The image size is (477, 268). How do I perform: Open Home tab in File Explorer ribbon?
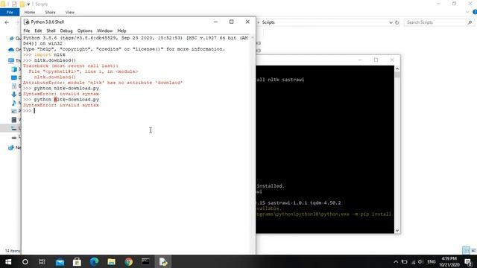coord(30,12)
